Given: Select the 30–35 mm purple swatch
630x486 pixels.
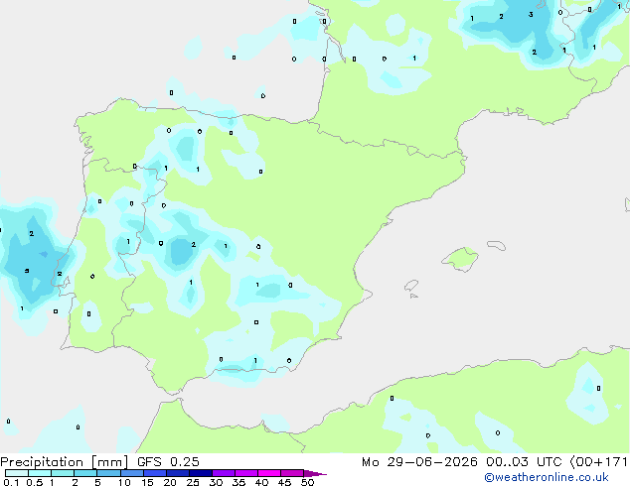Looking at the screenshot, I should tap(223, 473).
